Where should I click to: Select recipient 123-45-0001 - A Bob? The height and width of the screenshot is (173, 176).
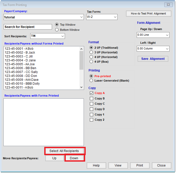(41, 49)
